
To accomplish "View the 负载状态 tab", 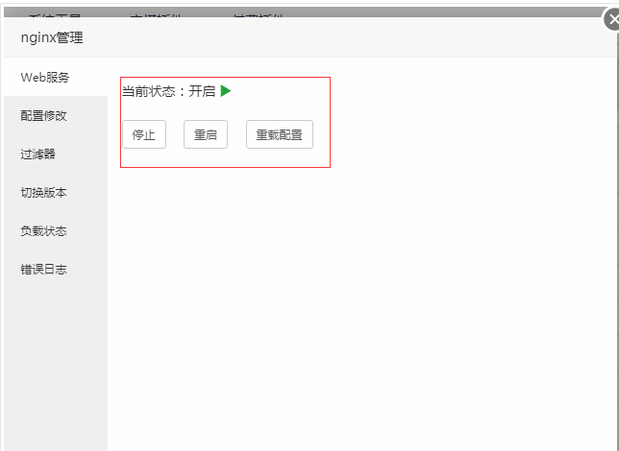I will coord(56,230).
